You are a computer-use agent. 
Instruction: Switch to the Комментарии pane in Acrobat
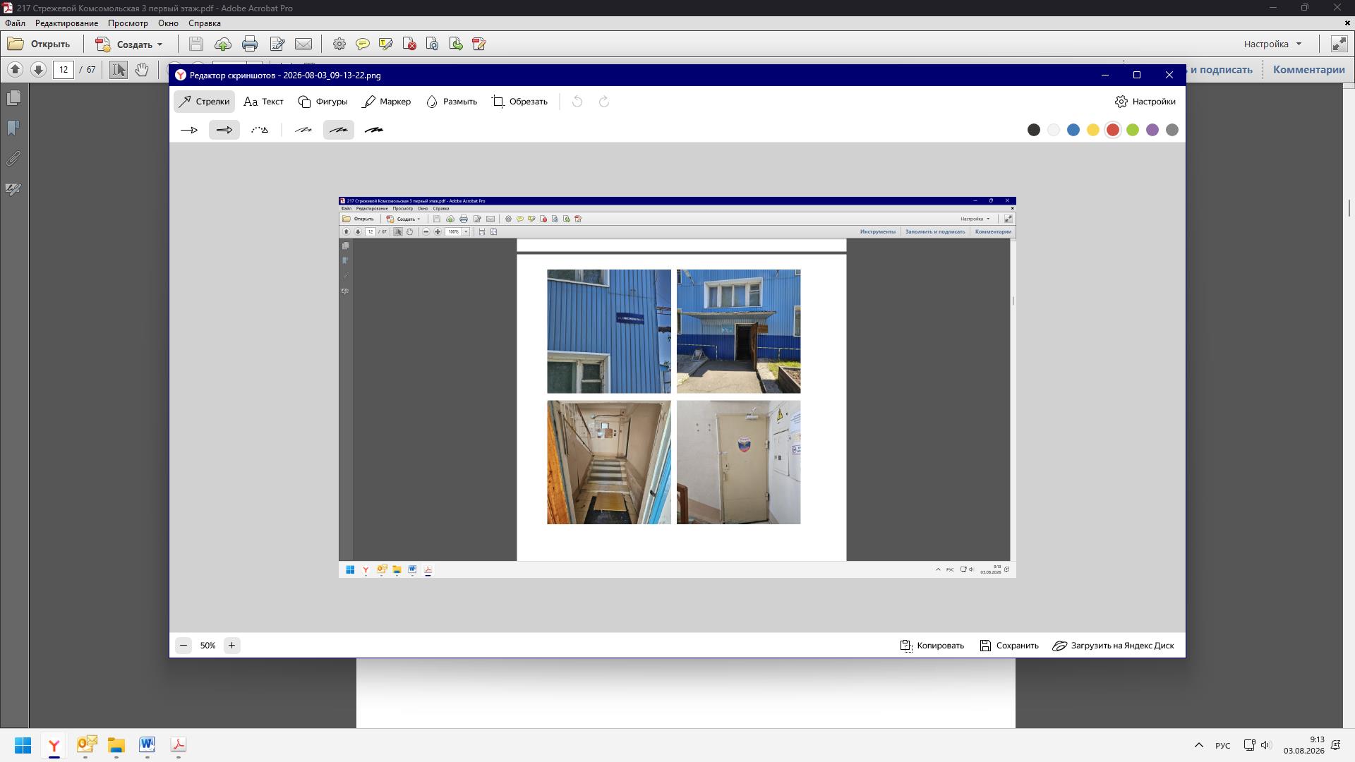click(x=1309, y=69)
